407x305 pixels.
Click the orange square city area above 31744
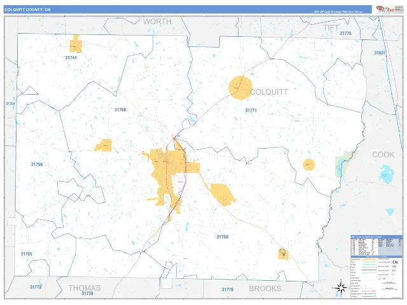76,46
